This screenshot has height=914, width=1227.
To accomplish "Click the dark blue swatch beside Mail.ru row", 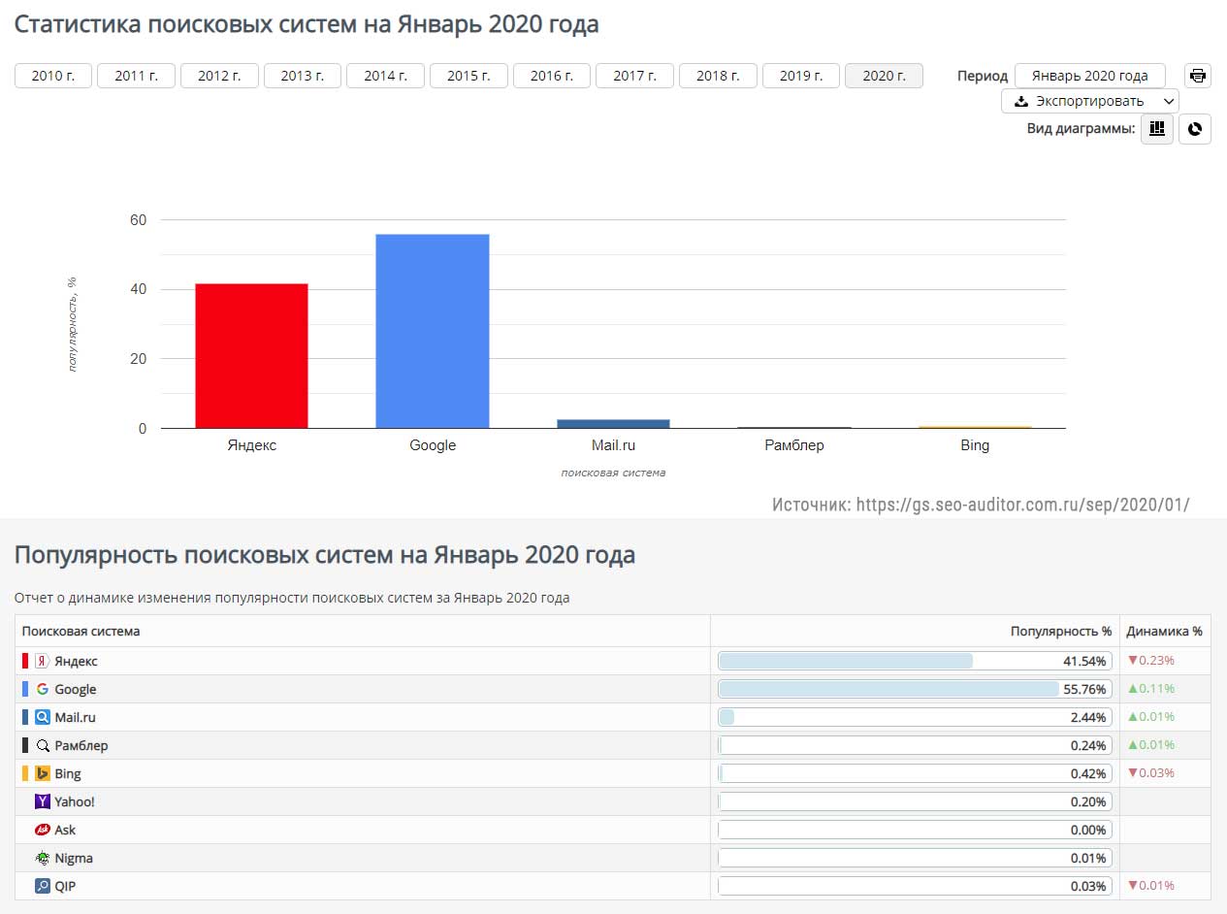I will click(25, 717).
